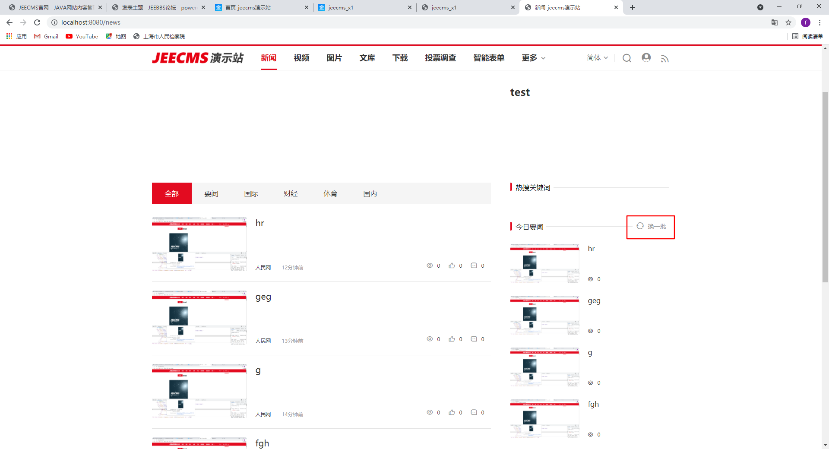Click the address bar showing localhost:8080/news
This screenshot has height=449, width=829.
[x=406, y=22]
